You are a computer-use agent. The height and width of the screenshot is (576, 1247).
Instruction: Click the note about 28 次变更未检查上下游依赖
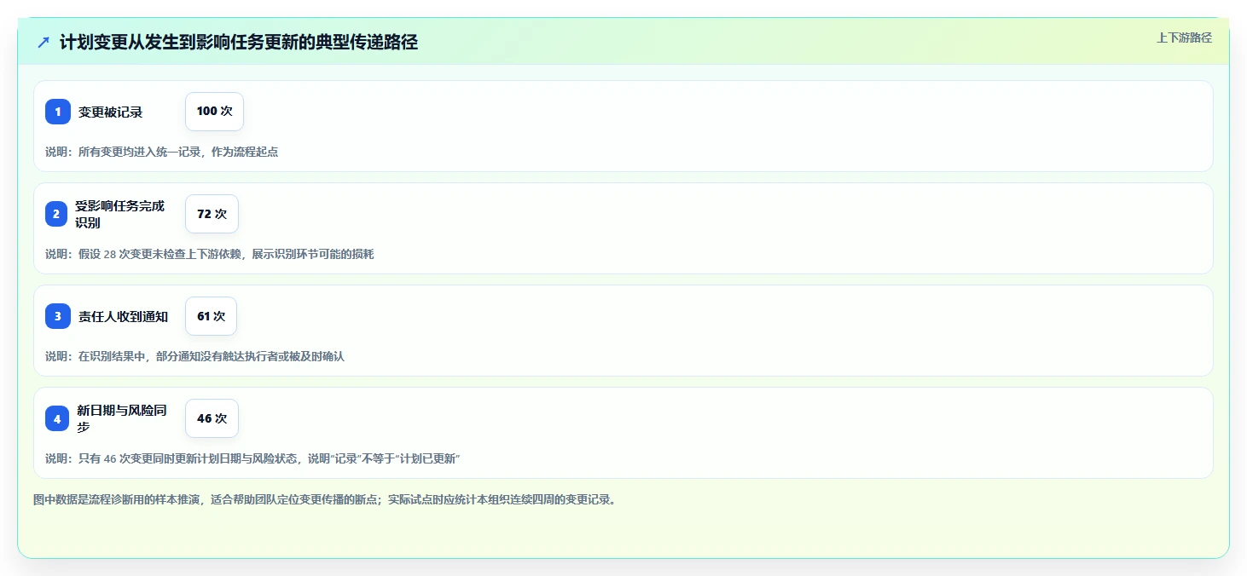[210, 254]
